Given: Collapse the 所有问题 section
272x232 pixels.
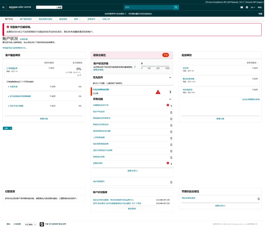Looking at the screenshot, I should [170, 99].
